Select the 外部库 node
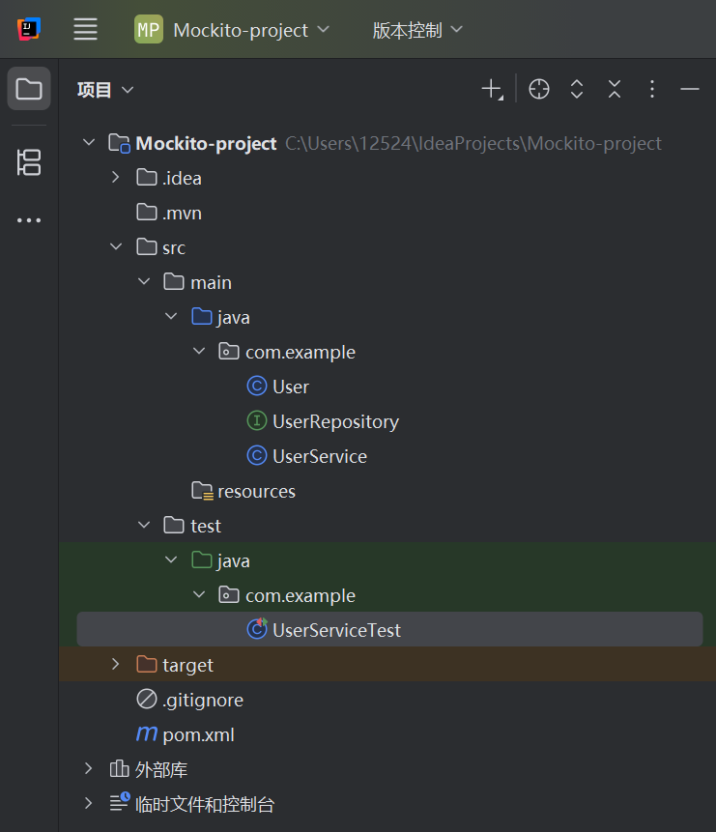Viewport: 716px width, 832px height. (x=161, y=769)
